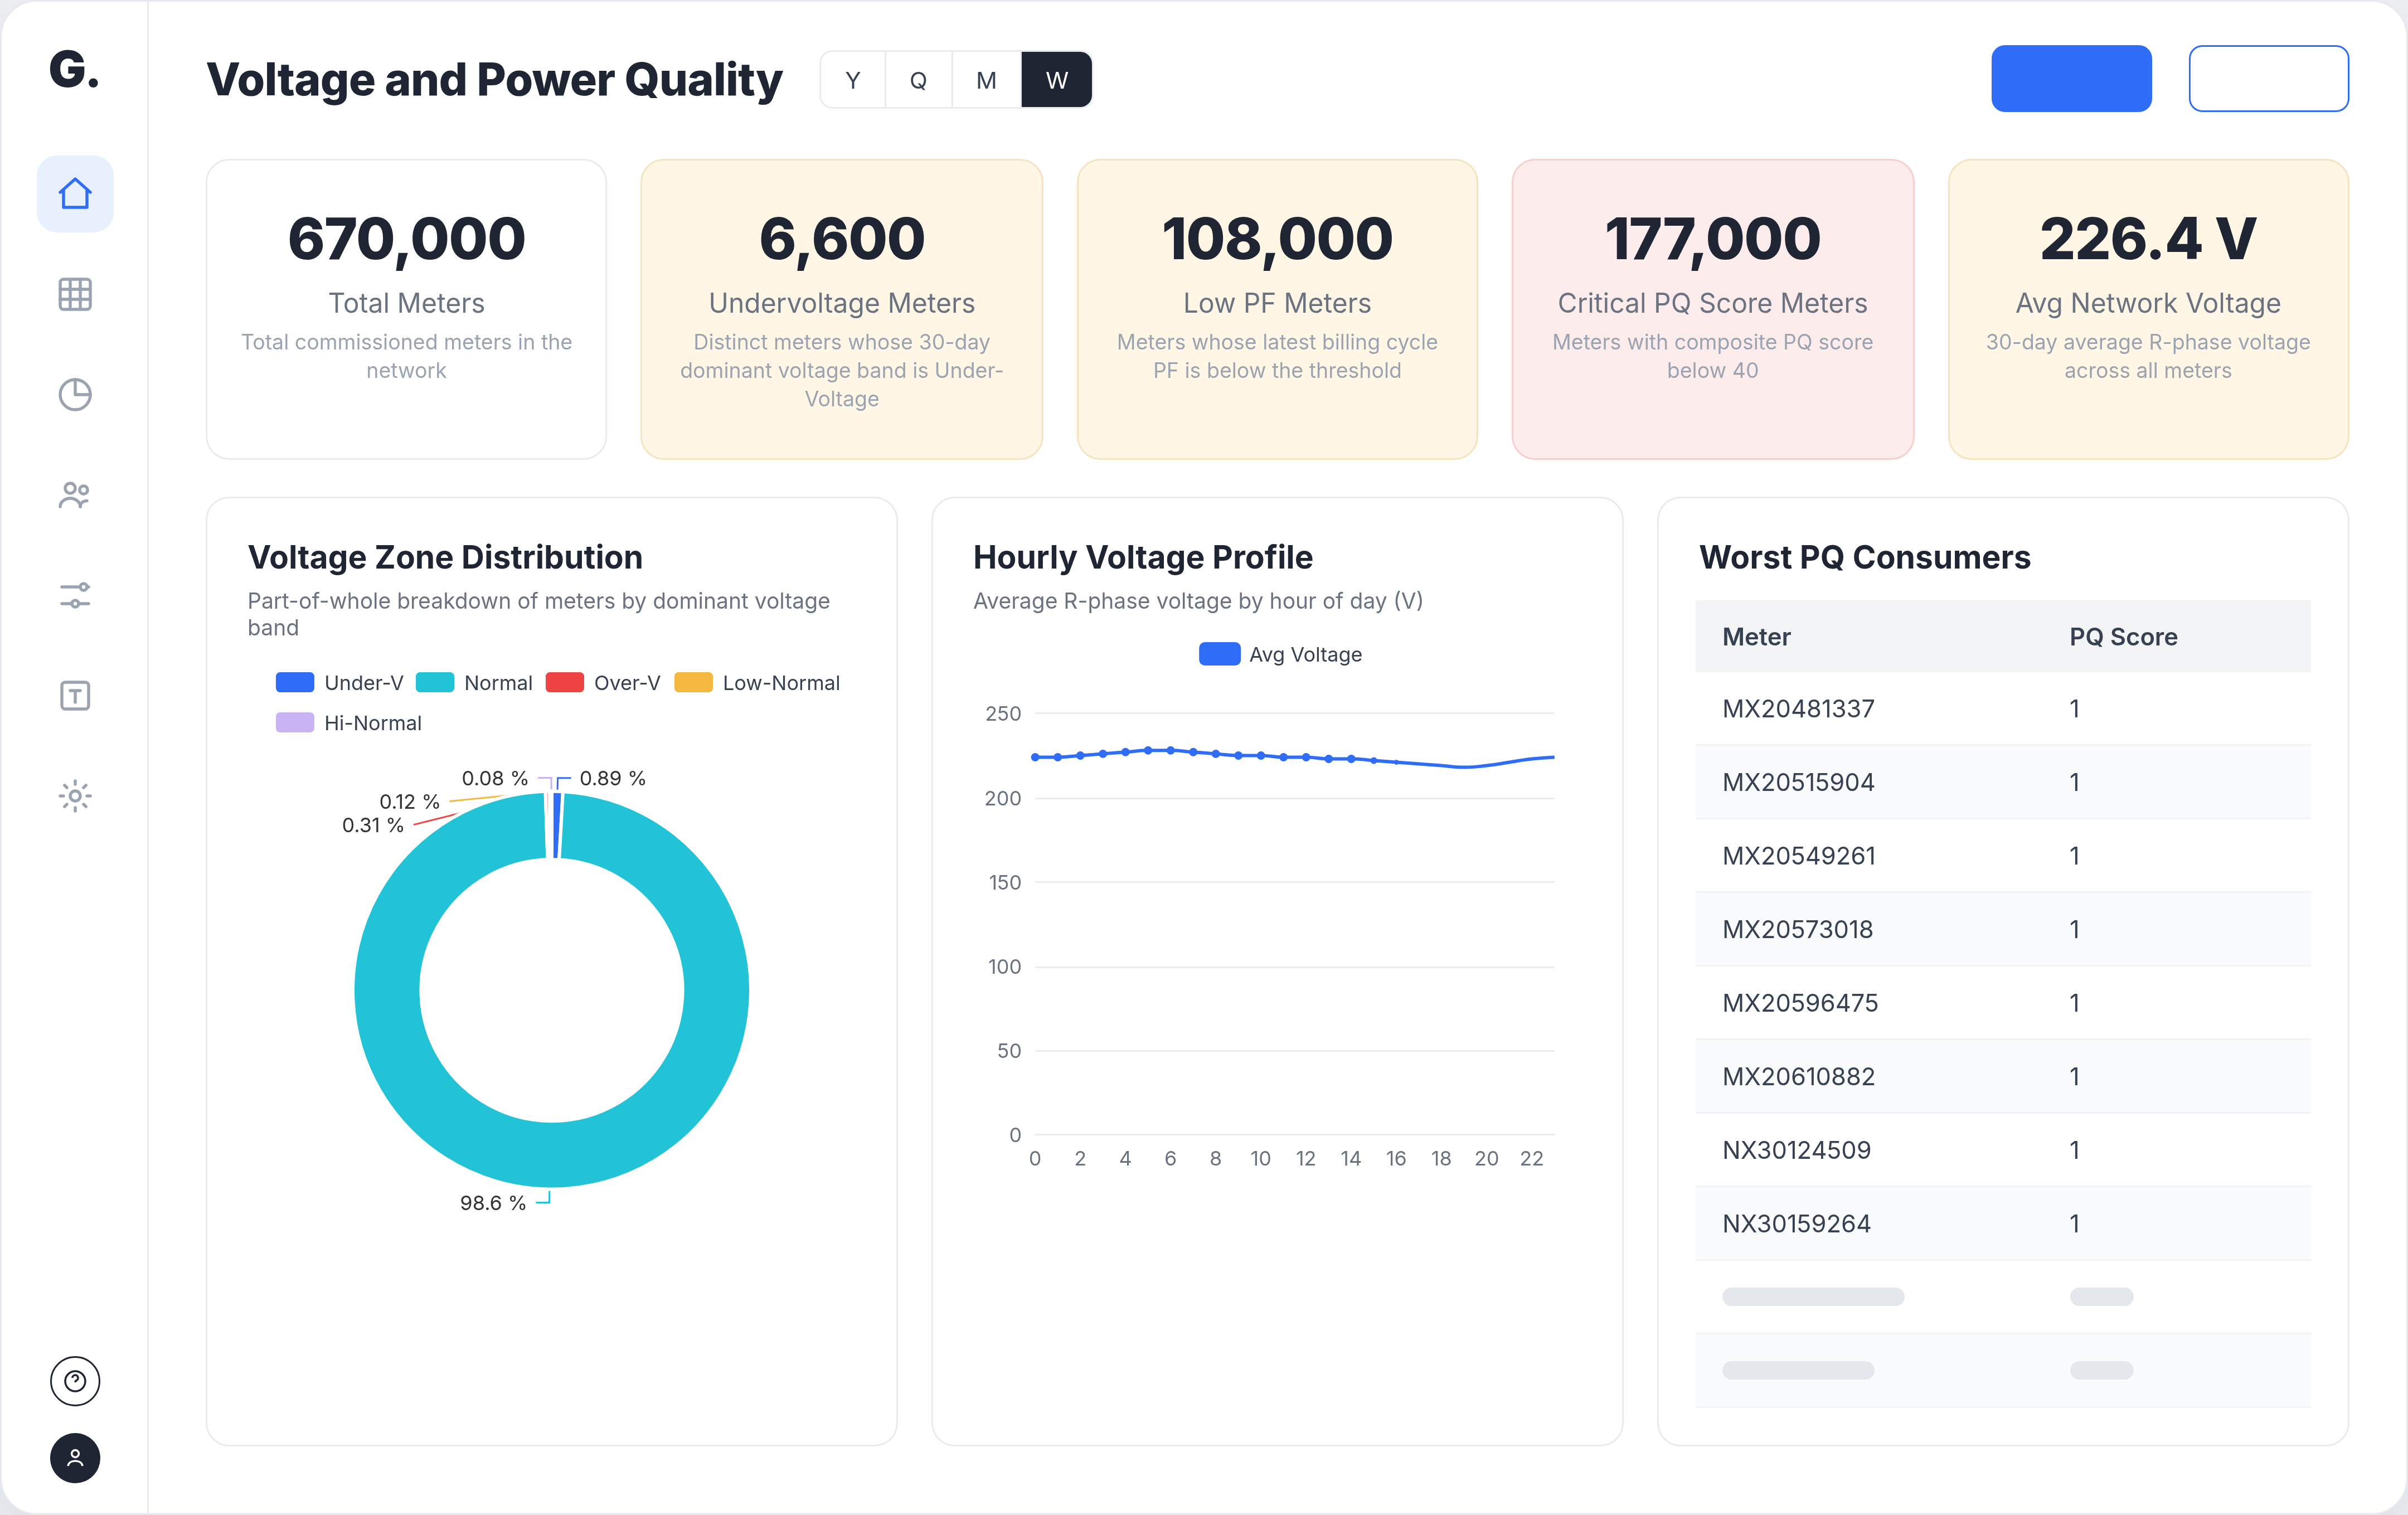
Task: Click the 0.89 % donut label
Action: pos(613,778)
